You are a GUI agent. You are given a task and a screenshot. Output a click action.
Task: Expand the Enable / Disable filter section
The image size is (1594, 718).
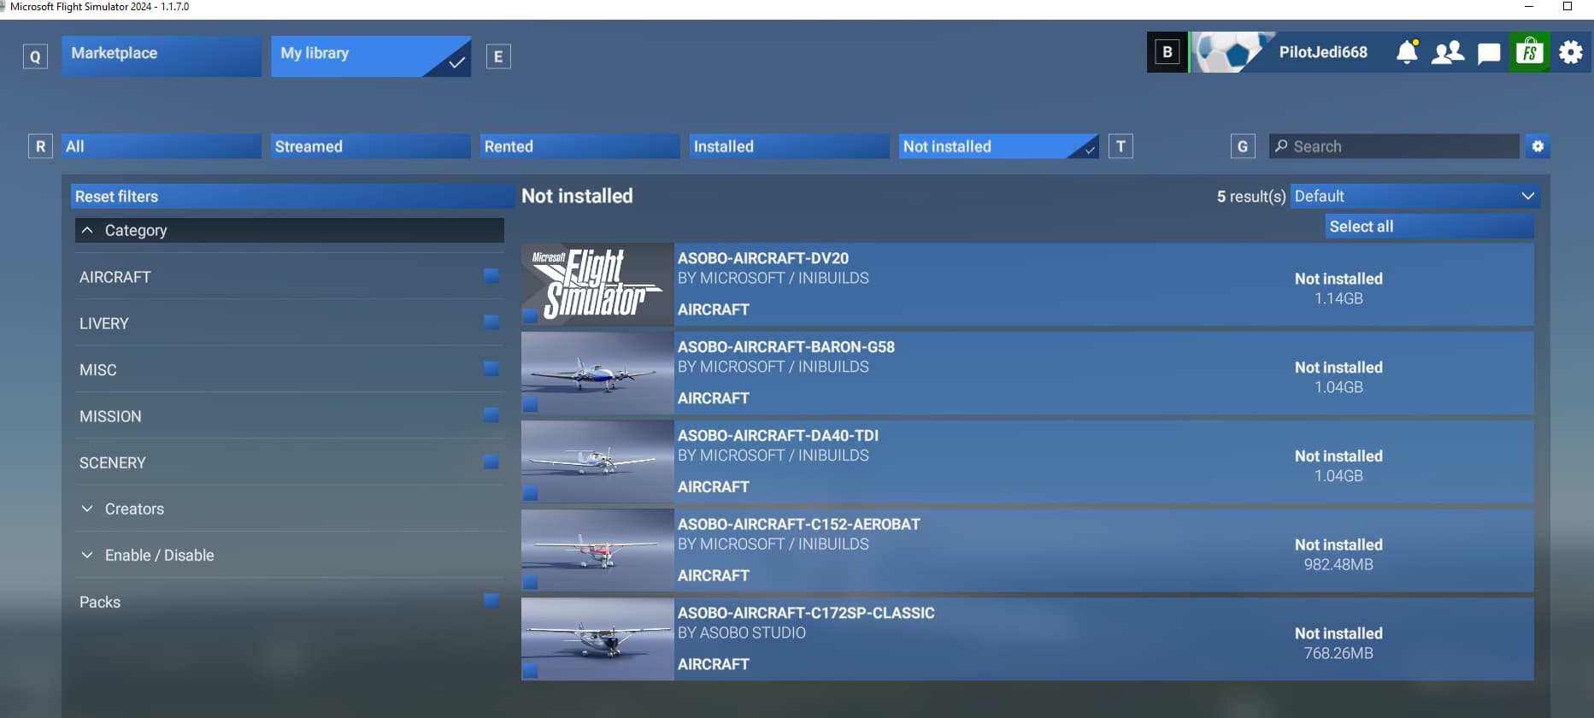click(289, 555)
